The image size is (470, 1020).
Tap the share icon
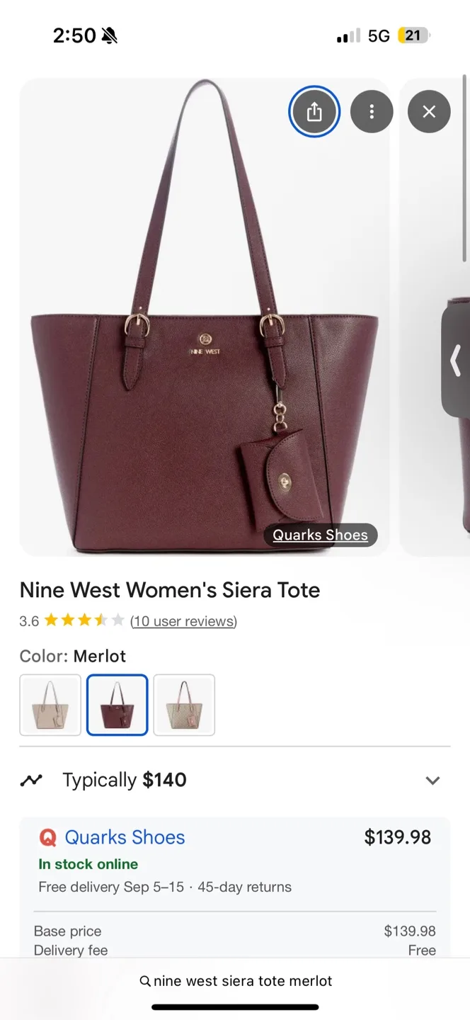(314, 112)
